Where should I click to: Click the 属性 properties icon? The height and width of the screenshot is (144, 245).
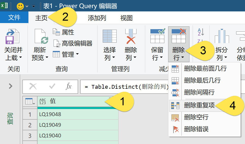point(56,32)
